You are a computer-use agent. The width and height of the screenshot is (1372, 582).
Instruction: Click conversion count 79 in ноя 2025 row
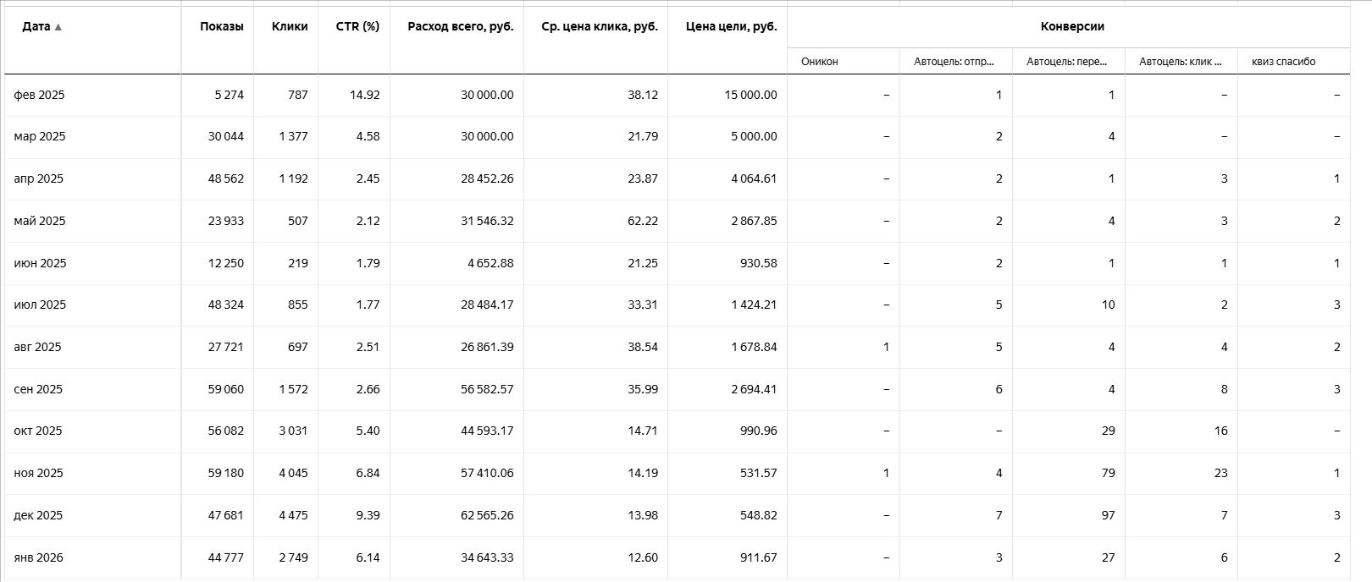point(1108,473)
